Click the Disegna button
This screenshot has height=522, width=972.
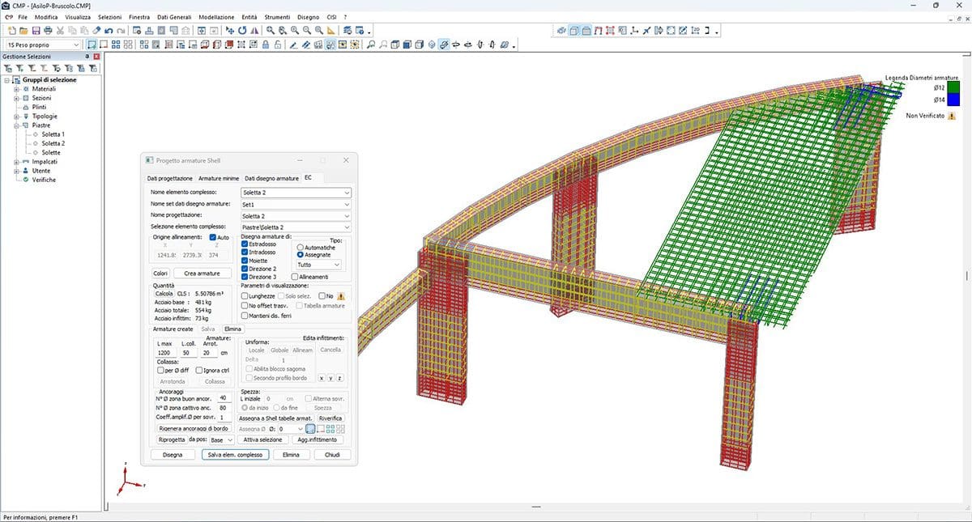172,455
